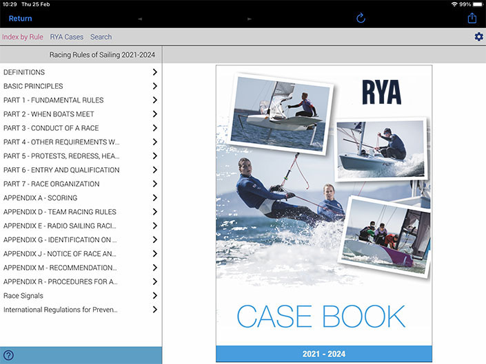This screenshot has height=364, width=486.
Task: Open the share sheet icon
Action: pos(472,18)
